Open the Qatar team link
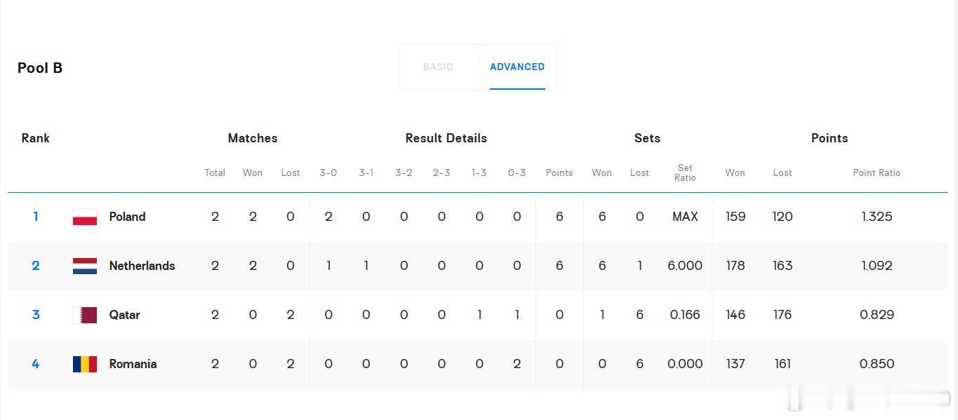Viewport: 958px width, 420px height. click(x=124, y=315)
